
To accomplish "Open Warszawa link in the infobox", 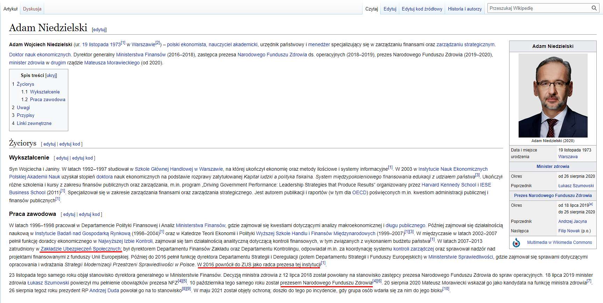I will point(568,157).
